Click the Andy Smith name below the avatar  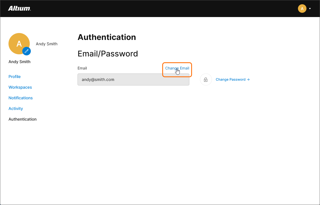click(19, 62)
